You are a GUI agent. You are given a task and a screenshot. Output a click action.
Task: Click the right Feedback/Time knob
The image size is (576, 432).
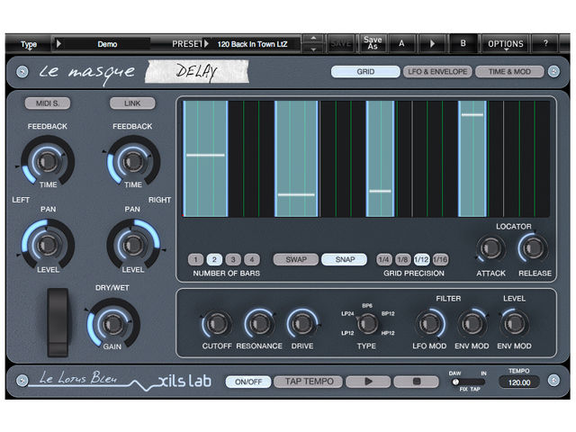(x=133, y=160)
